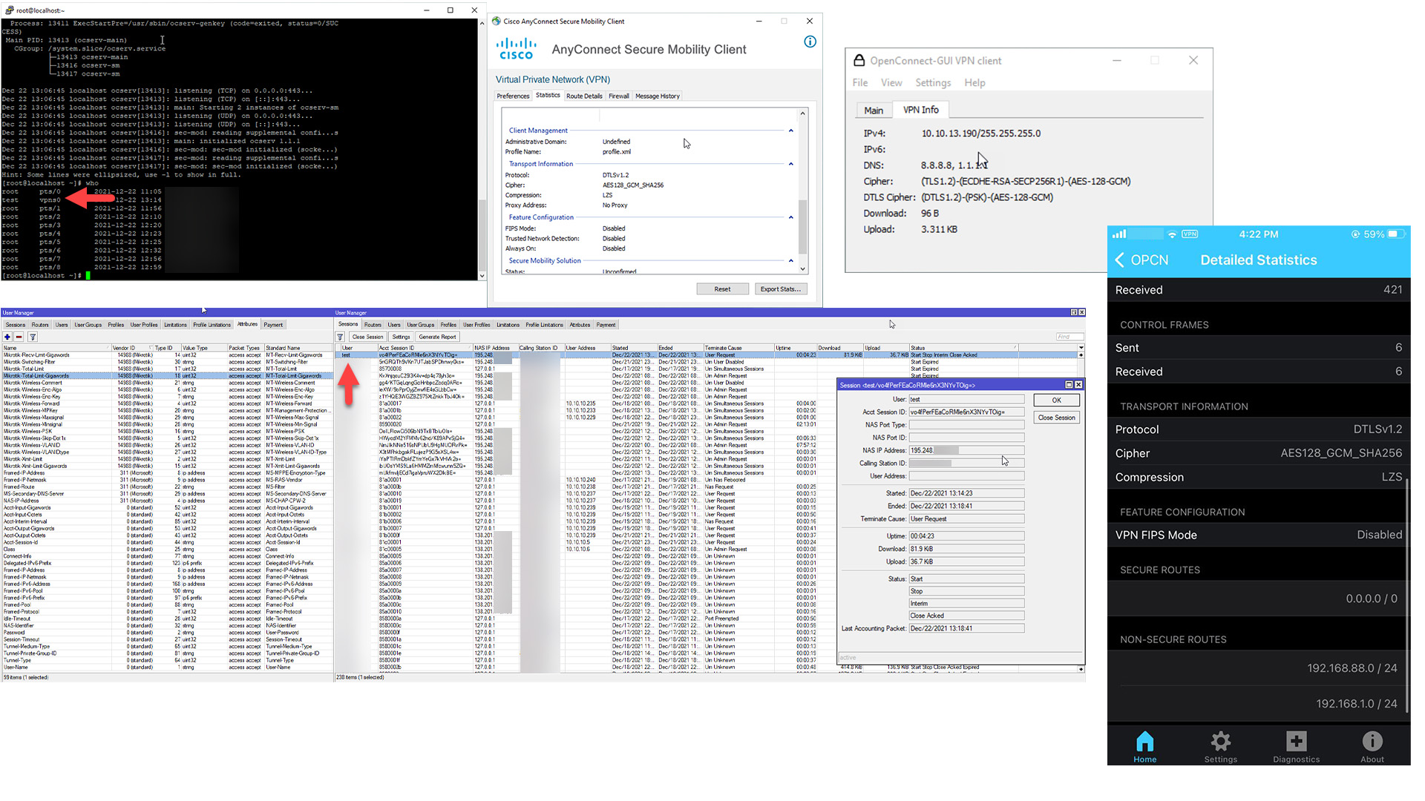The width and height of the screenshot is (1425, 801).
Task: Click the Export Stats button
Action: [780, 289]
